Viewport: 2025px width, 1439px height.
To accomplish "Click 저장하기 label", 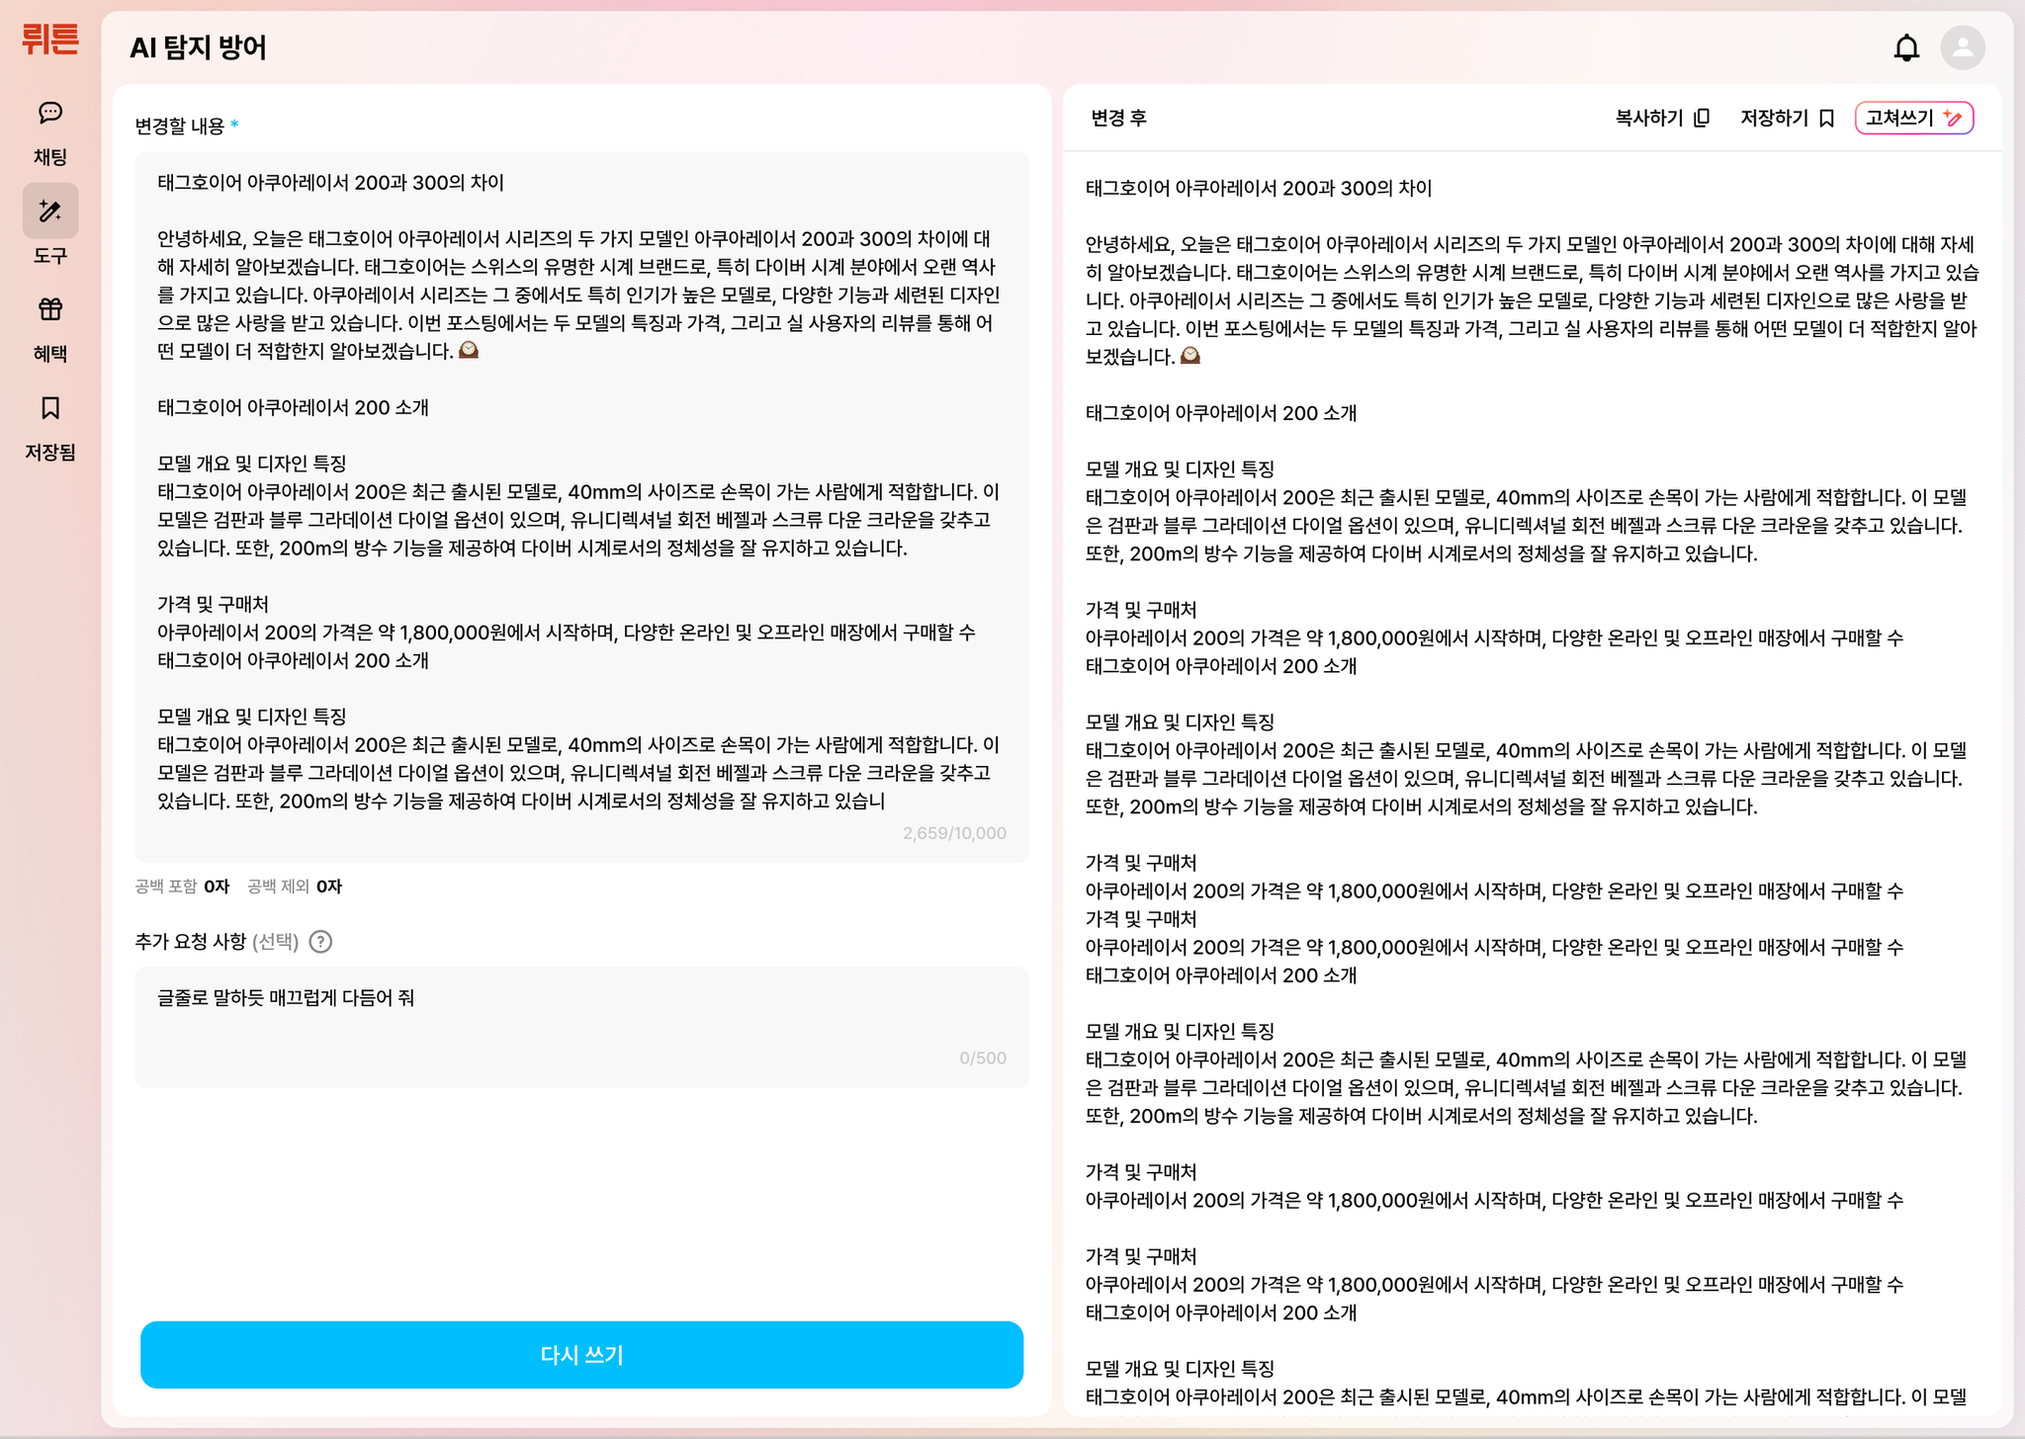I will 1774,119.
